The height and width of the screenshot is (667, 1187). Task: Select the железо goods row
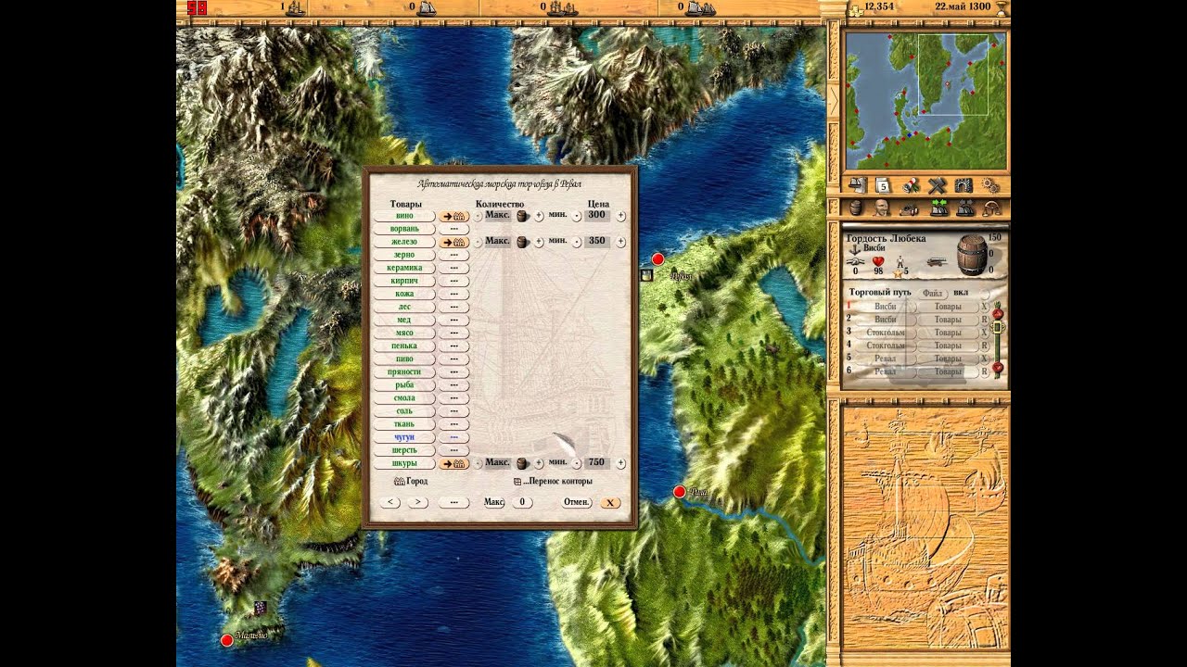404,242
